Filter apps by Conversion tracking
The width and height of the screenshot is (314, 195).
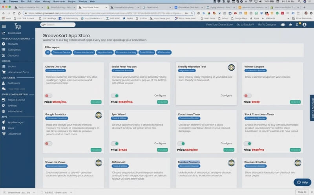(126, 53)
